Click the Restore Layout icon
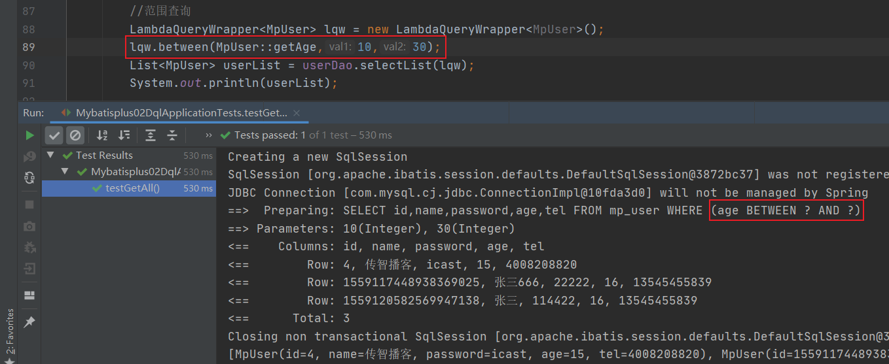The height and width of the screenshot is (364, 889). (x=29, y=295)
